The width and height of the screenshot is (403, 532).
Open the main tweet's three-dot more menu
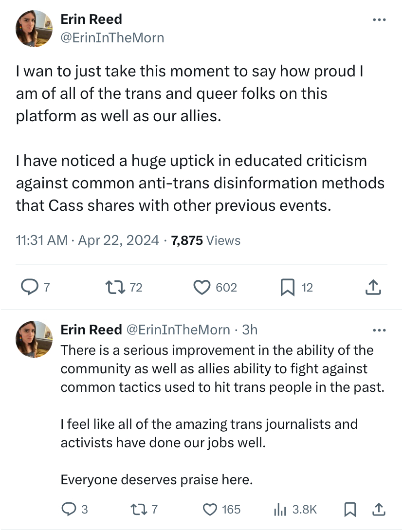click(x=379, y=20)
